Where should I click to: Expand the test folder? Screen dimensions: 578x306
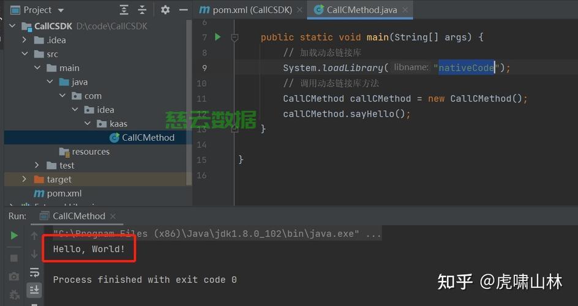[x=37, y=165]
